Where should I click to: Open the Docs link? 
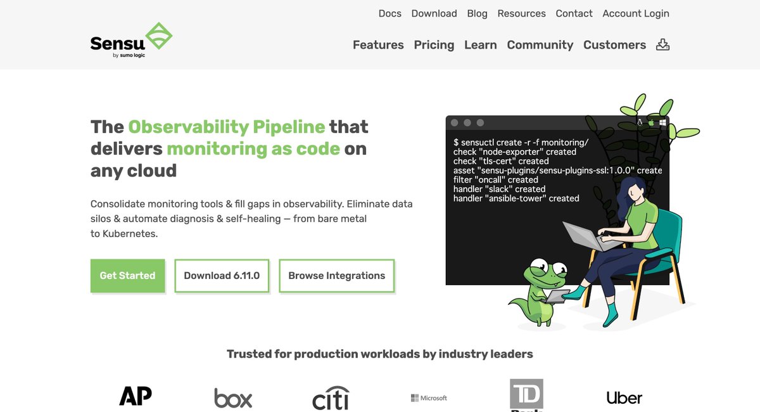coord(390,13)
